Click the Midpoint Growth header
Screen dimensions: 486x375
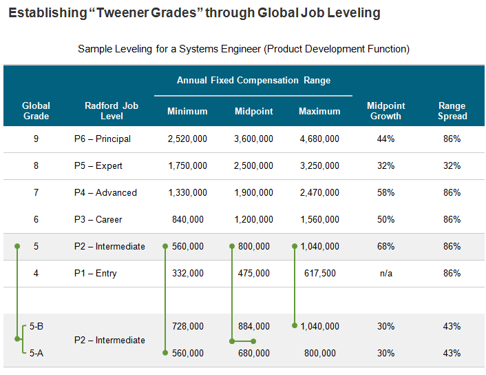(386, 111)
